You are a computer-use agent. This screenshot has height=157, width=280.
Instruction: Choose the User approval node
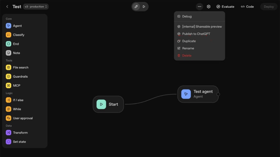coord(8,118)
